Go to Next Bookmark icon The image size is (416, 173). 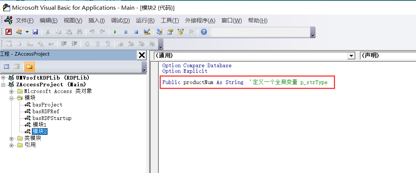[131, 44]
